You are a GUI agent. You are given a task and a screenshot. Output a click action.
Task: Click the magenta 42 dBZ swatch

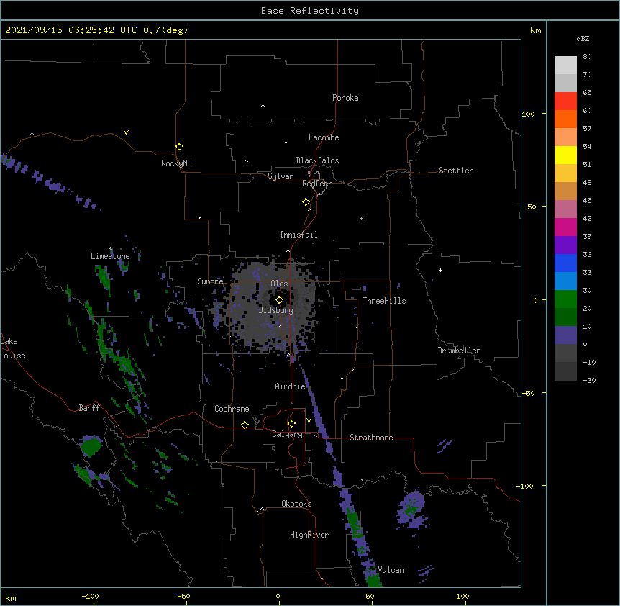click(x=565, y=227)
